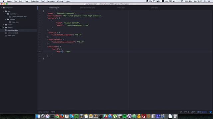Switch to the User.php tab
The height and width of the screenshot is (119, 213).
click(x=154, y=8)
